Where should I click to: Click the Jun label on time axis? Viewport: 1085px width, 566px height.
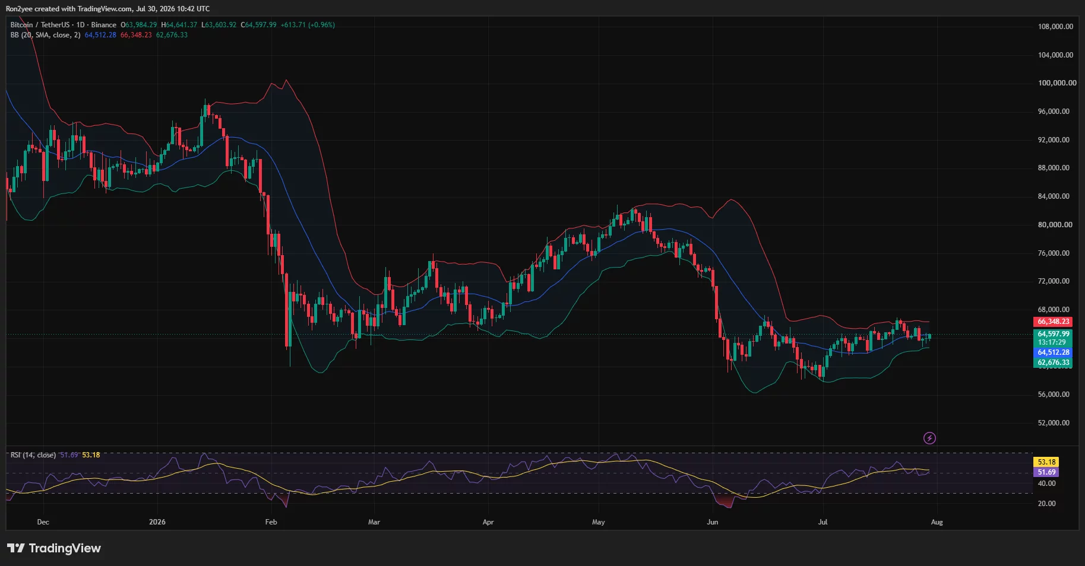coord(713,522)
